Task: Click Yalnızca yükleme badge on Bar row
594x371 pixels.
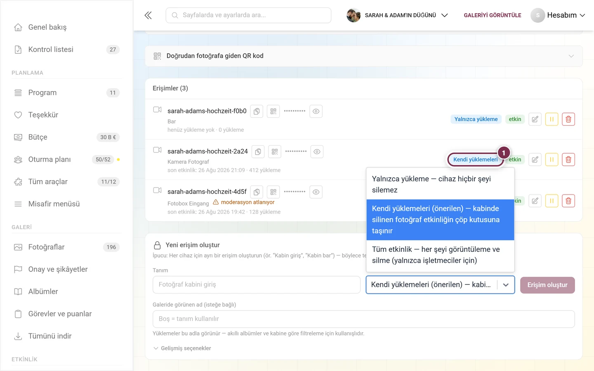Action: (x=476, y=119)
